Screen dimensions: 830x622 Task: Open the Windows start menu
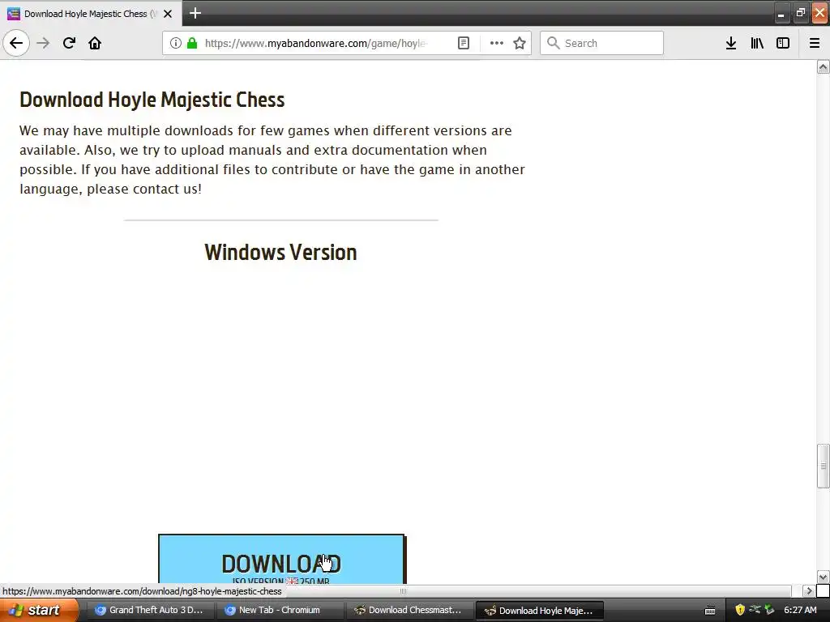[x=39, y=610]
